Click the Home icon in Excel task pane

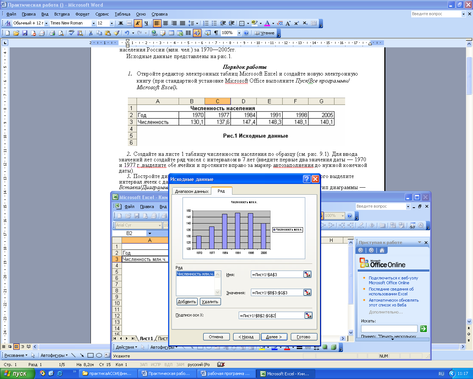tap(382, 250)
